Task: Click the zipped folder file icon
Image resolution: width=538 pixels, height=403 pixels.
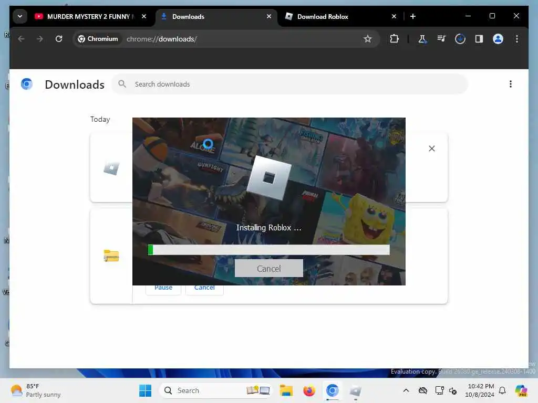Action: click(x=111, y=256)
